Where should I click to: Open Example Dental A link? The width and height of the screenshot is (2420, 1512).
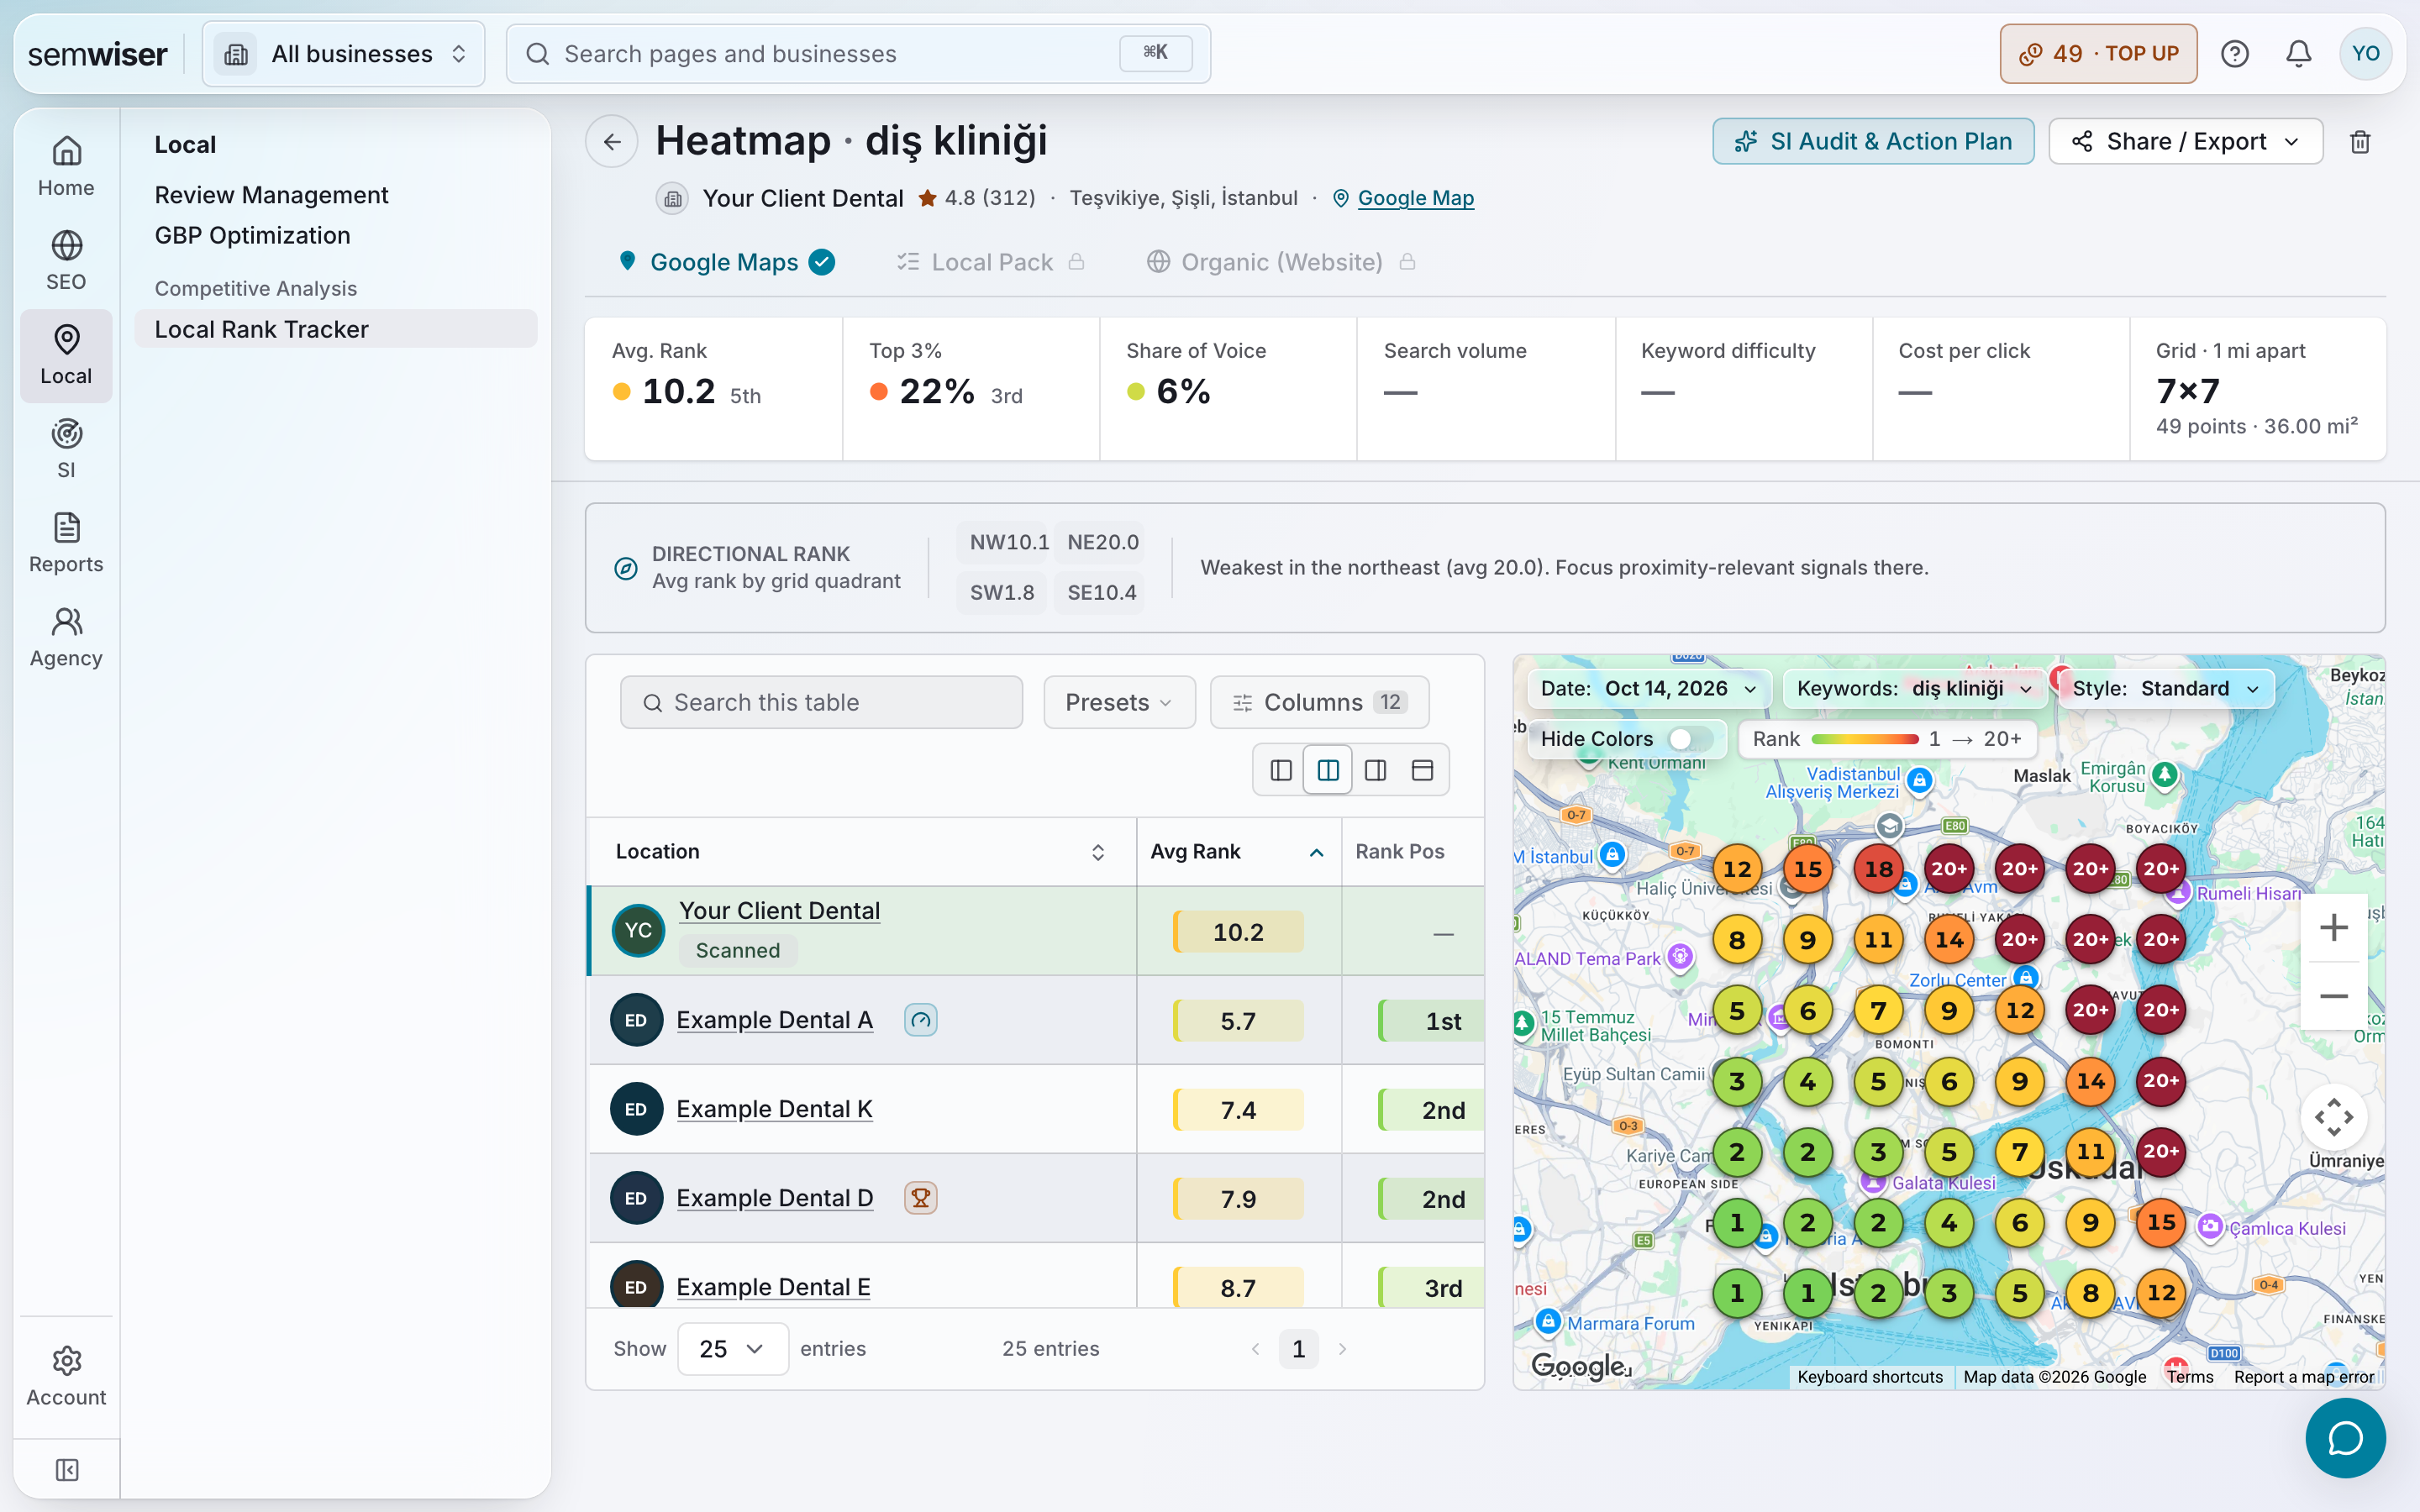point(774,1020)
